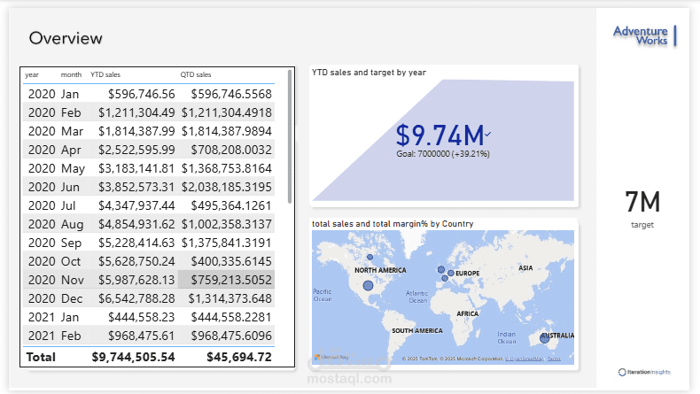Click the Microsoft Bing logo on map

[x=331, y=357]
